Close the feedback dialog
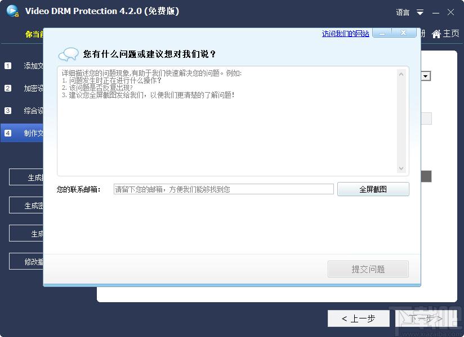Screen dimensions: 464x337 (x=404, y=33)
